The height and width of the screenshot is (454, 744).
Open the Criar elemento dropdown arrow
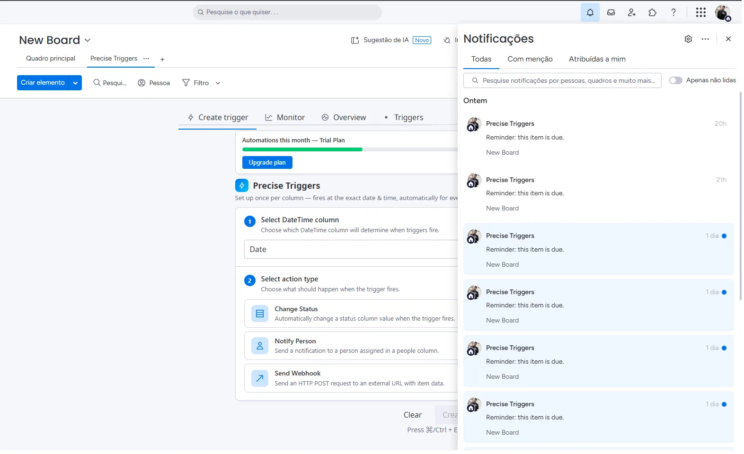(x=75, y=83)
